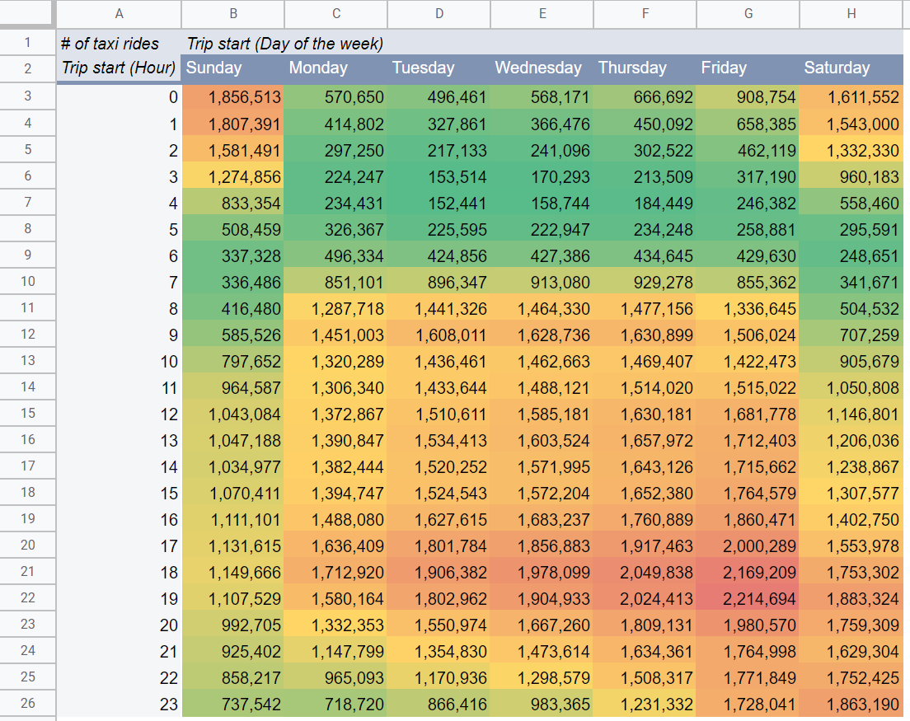
Task: Select column F header
Action: click(645, 13)
